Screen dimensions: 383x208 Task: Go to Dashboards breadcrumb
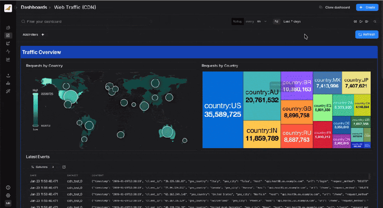coord(34,7)
